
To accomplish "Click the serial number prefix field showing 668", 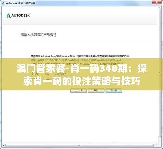I will coord(50,74).
